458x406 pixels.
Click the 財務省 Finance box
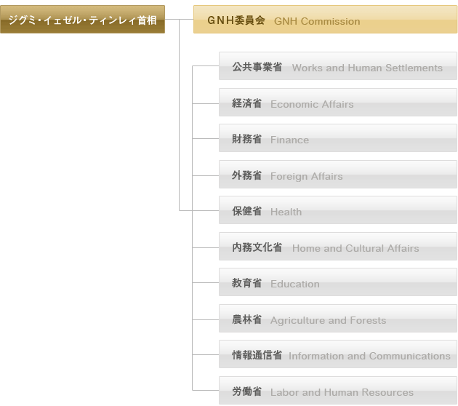coord(338,138)
